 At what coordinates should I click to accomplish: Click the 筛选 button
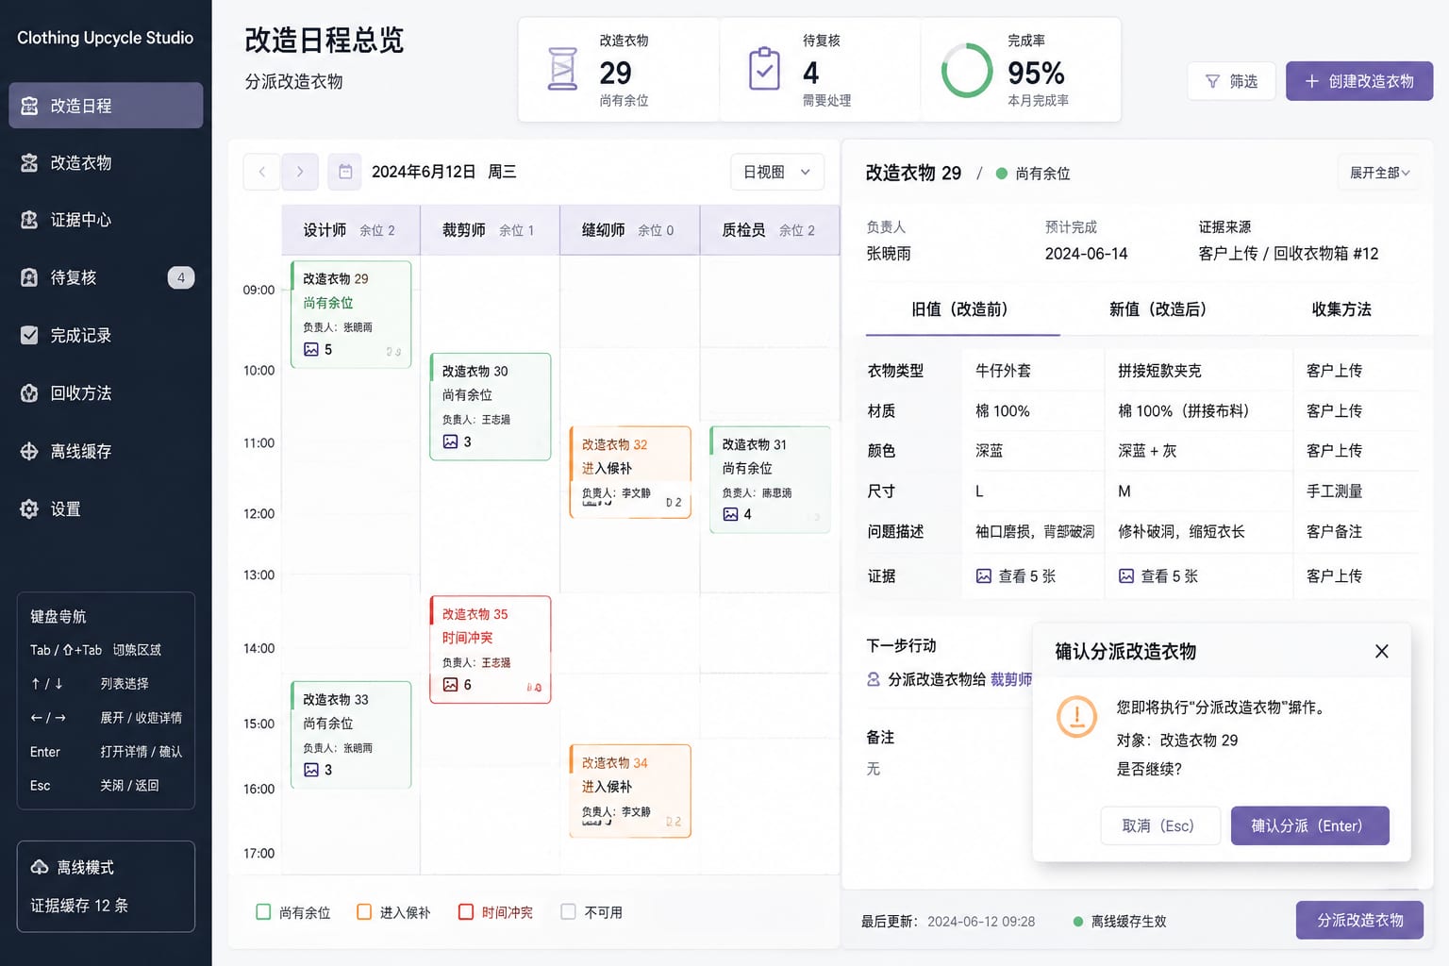[1231, 82]
